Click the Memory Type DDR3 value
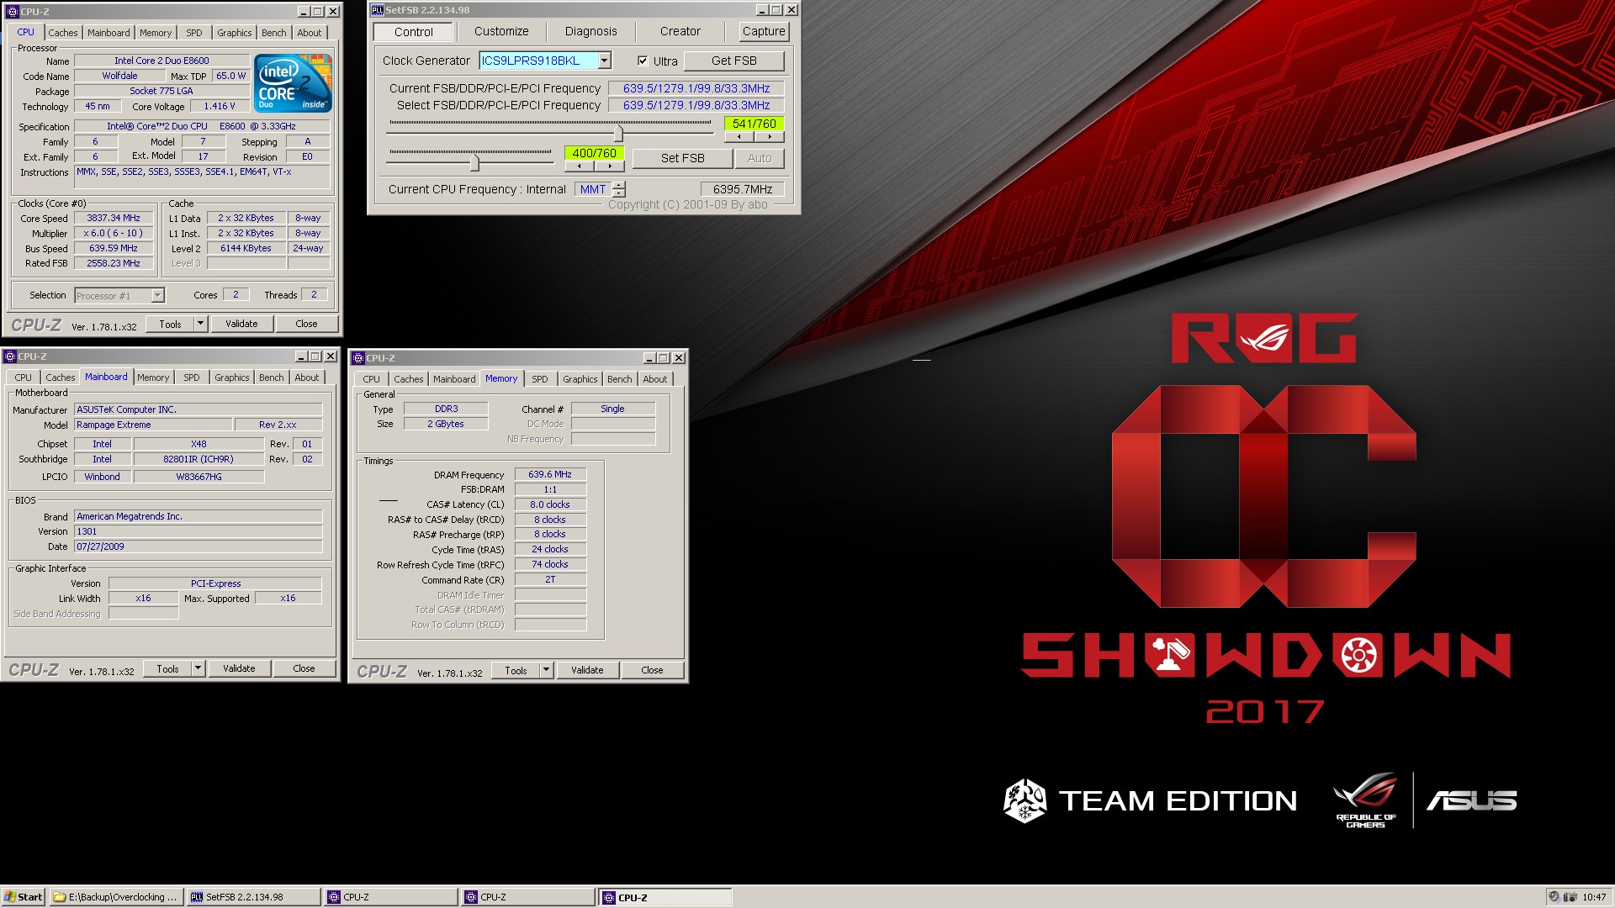The image size is (1615, 908). (446, 409)
